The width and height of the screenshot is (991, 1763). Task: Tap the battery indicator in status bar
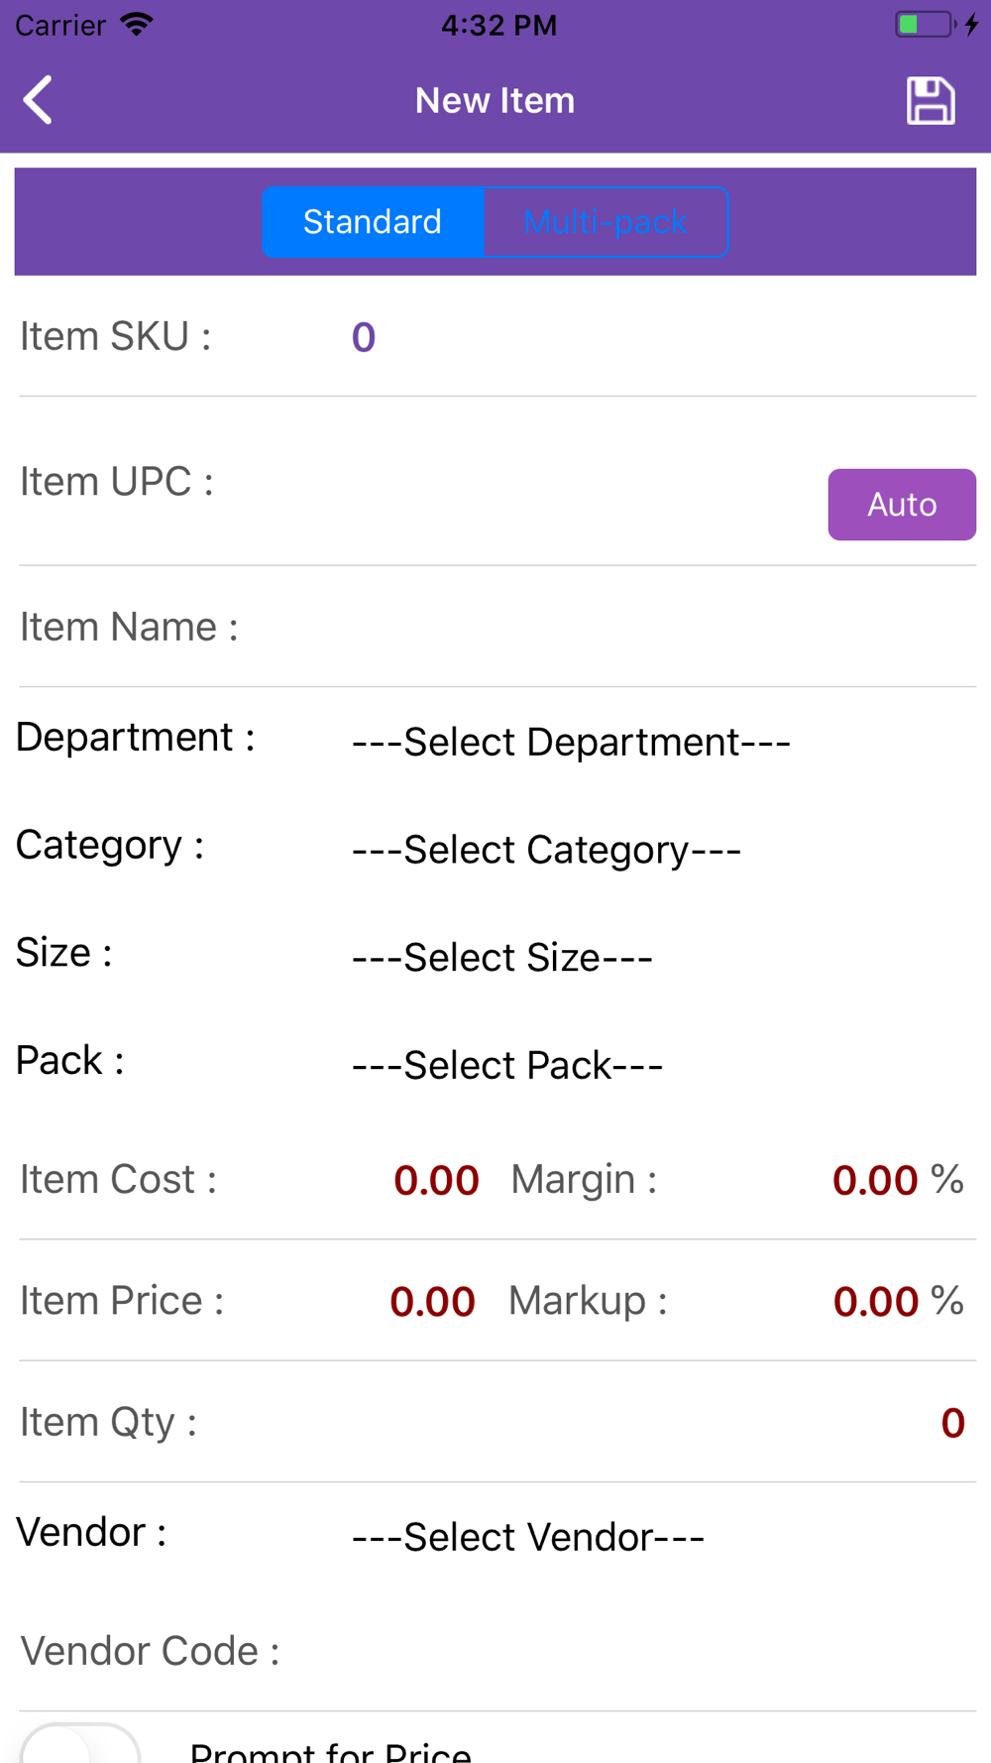[x=925, y=24]
